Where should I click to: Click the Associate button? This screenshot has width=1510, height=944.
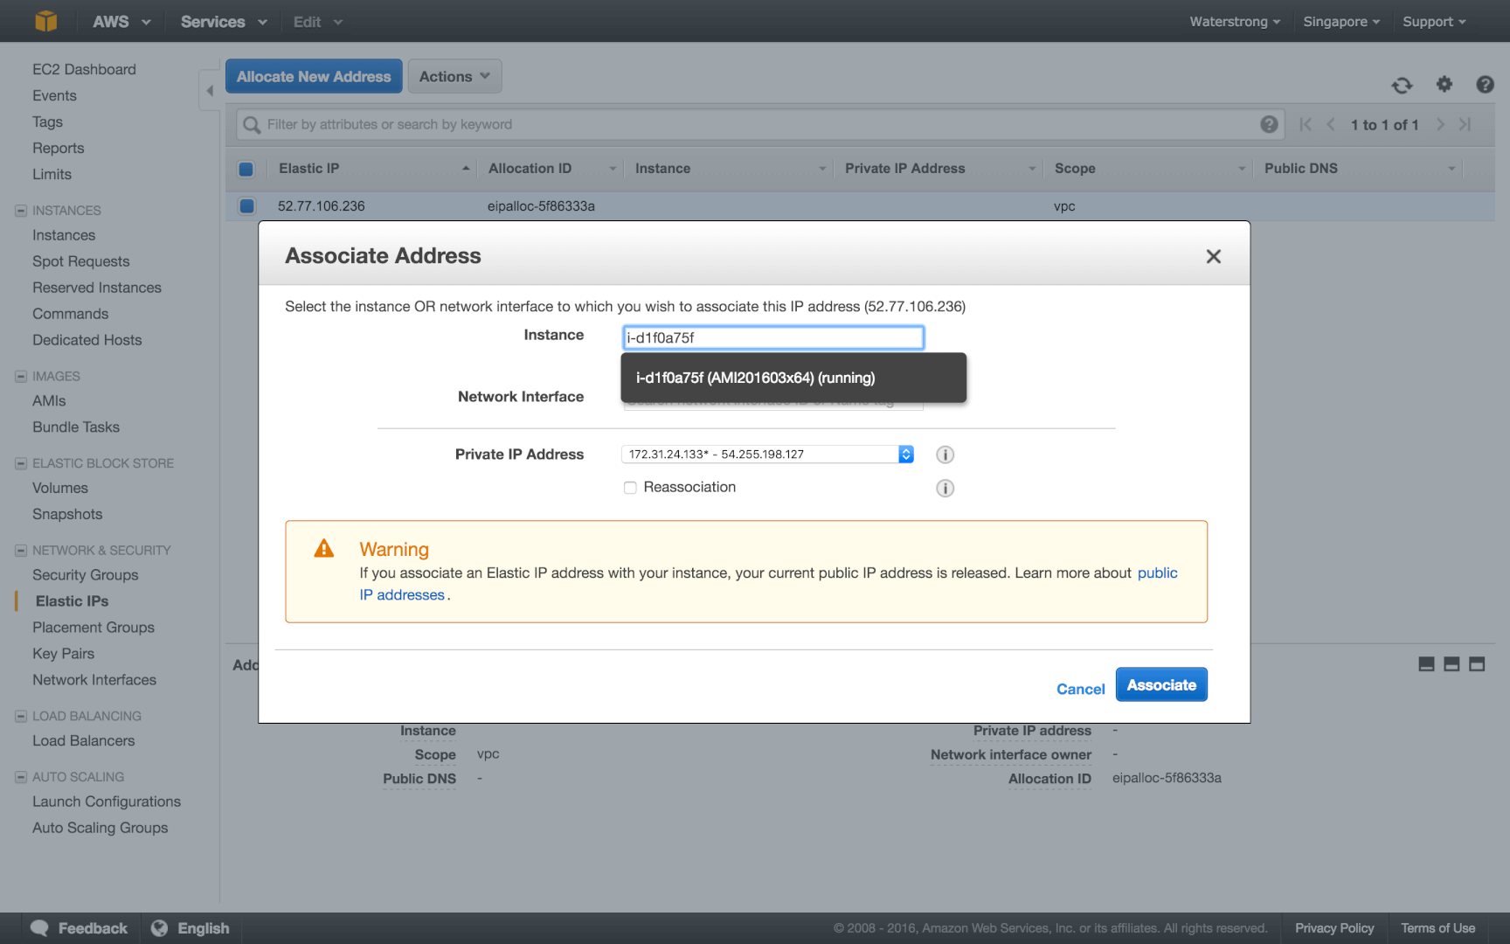tap(1161, 684)
